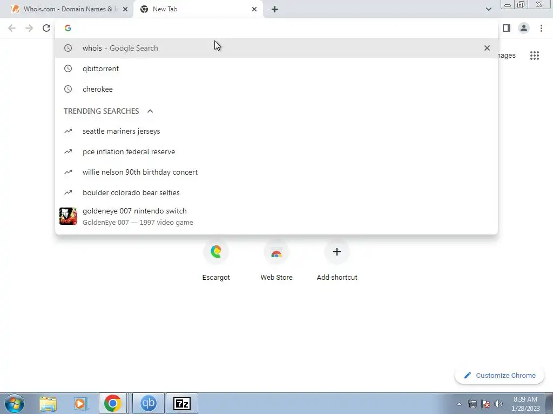This screenshot has height=414, width=553.
Task: Select willie nelson 90th birthday concert suggestion
Action: click(276, 172)
